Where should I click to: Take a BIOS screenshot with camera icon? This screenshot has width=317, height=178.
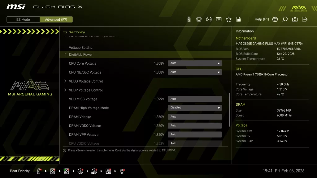click(295, 19)
